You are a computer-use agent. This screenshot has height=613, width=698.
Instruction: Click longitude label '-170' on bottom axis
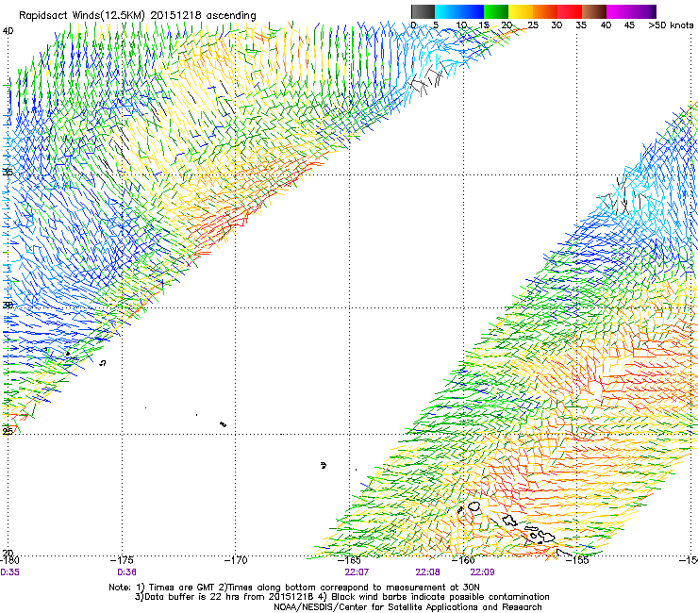[x=236, y=560]
